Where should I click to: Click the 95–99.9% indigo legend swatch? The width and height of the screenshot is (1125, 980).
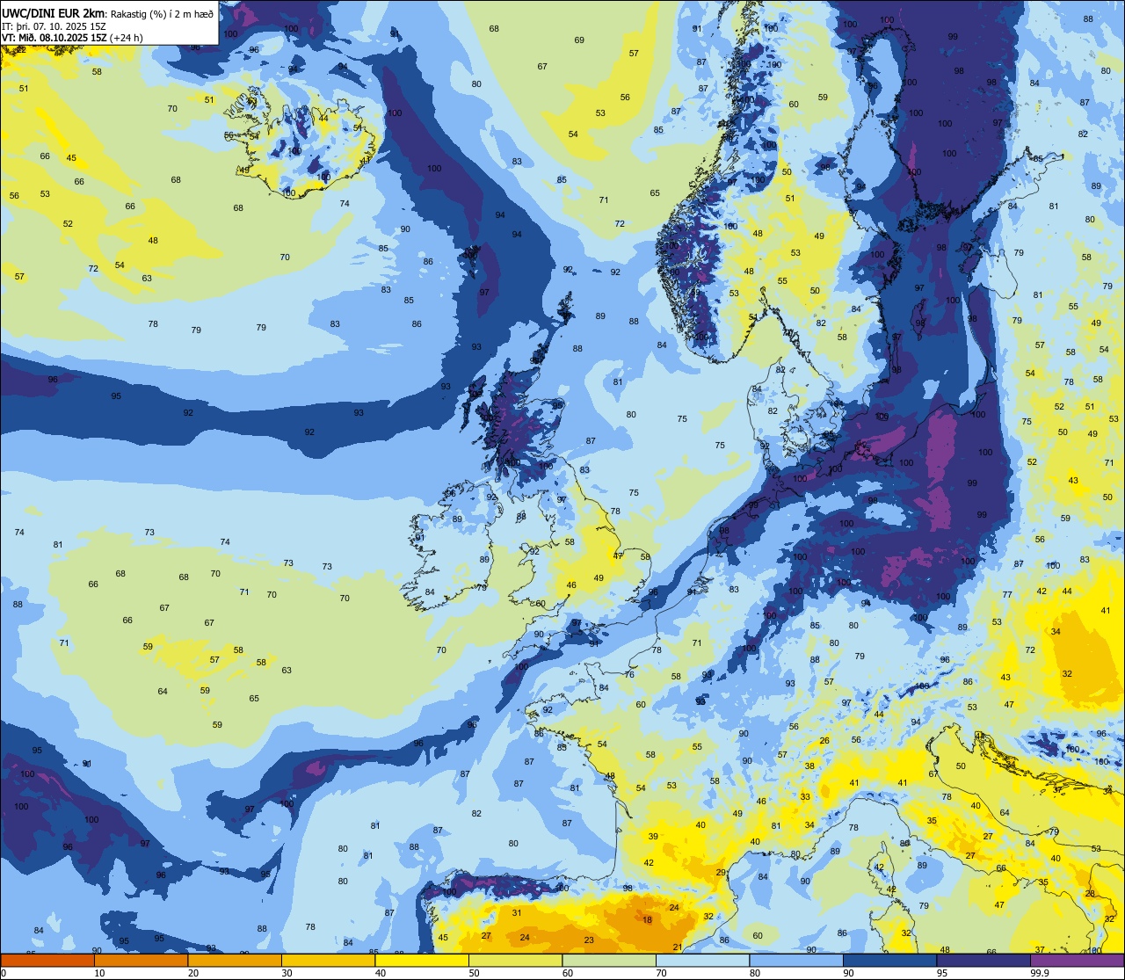tap(983, 960)
